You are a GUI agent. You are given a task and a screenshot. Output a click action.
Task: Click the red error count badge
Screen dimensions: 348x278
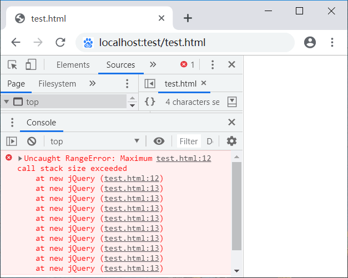pyautogui.click(x=187, y=64)
